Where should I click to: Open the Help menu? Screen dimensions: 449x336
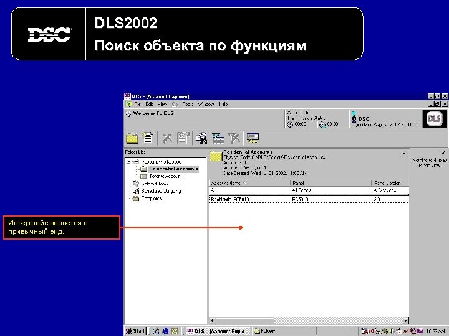pos(223,104)
